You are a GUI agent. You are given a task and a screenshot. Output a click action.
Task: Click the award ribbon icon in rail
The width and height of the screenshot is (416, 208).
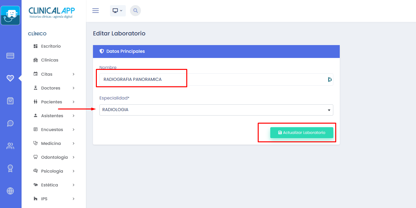pyautogui.click(x=10, y=168)
